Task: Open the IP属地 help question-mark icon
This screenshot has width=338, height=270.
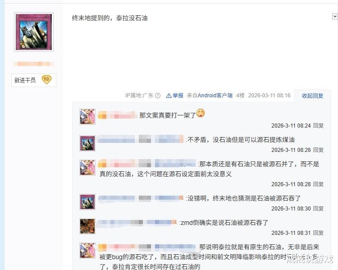Action: [158, 96]
